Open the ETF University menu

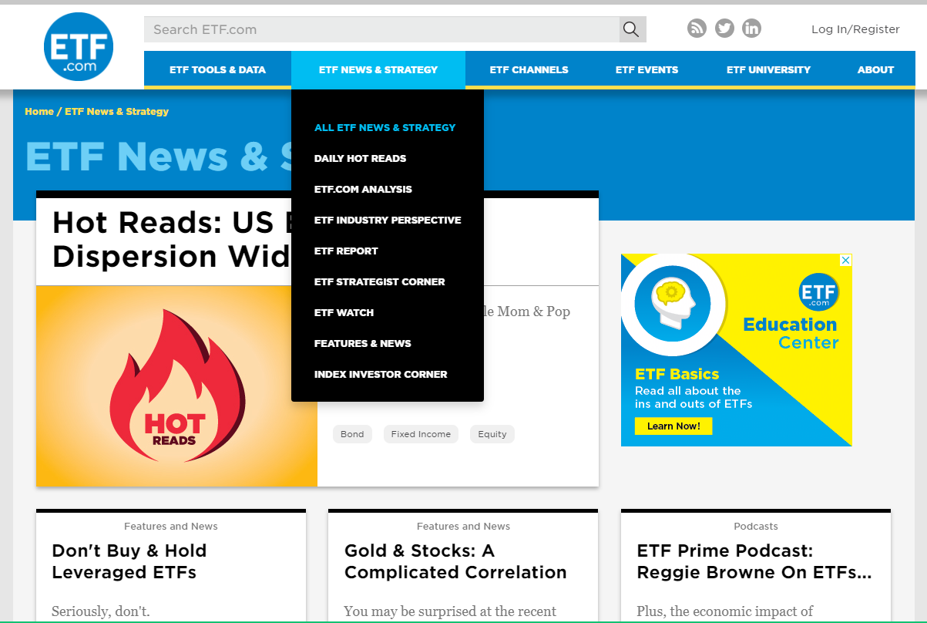768,69
